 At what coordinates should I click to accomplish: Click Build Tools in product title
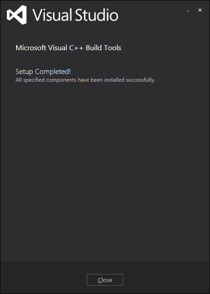[104, 48]
